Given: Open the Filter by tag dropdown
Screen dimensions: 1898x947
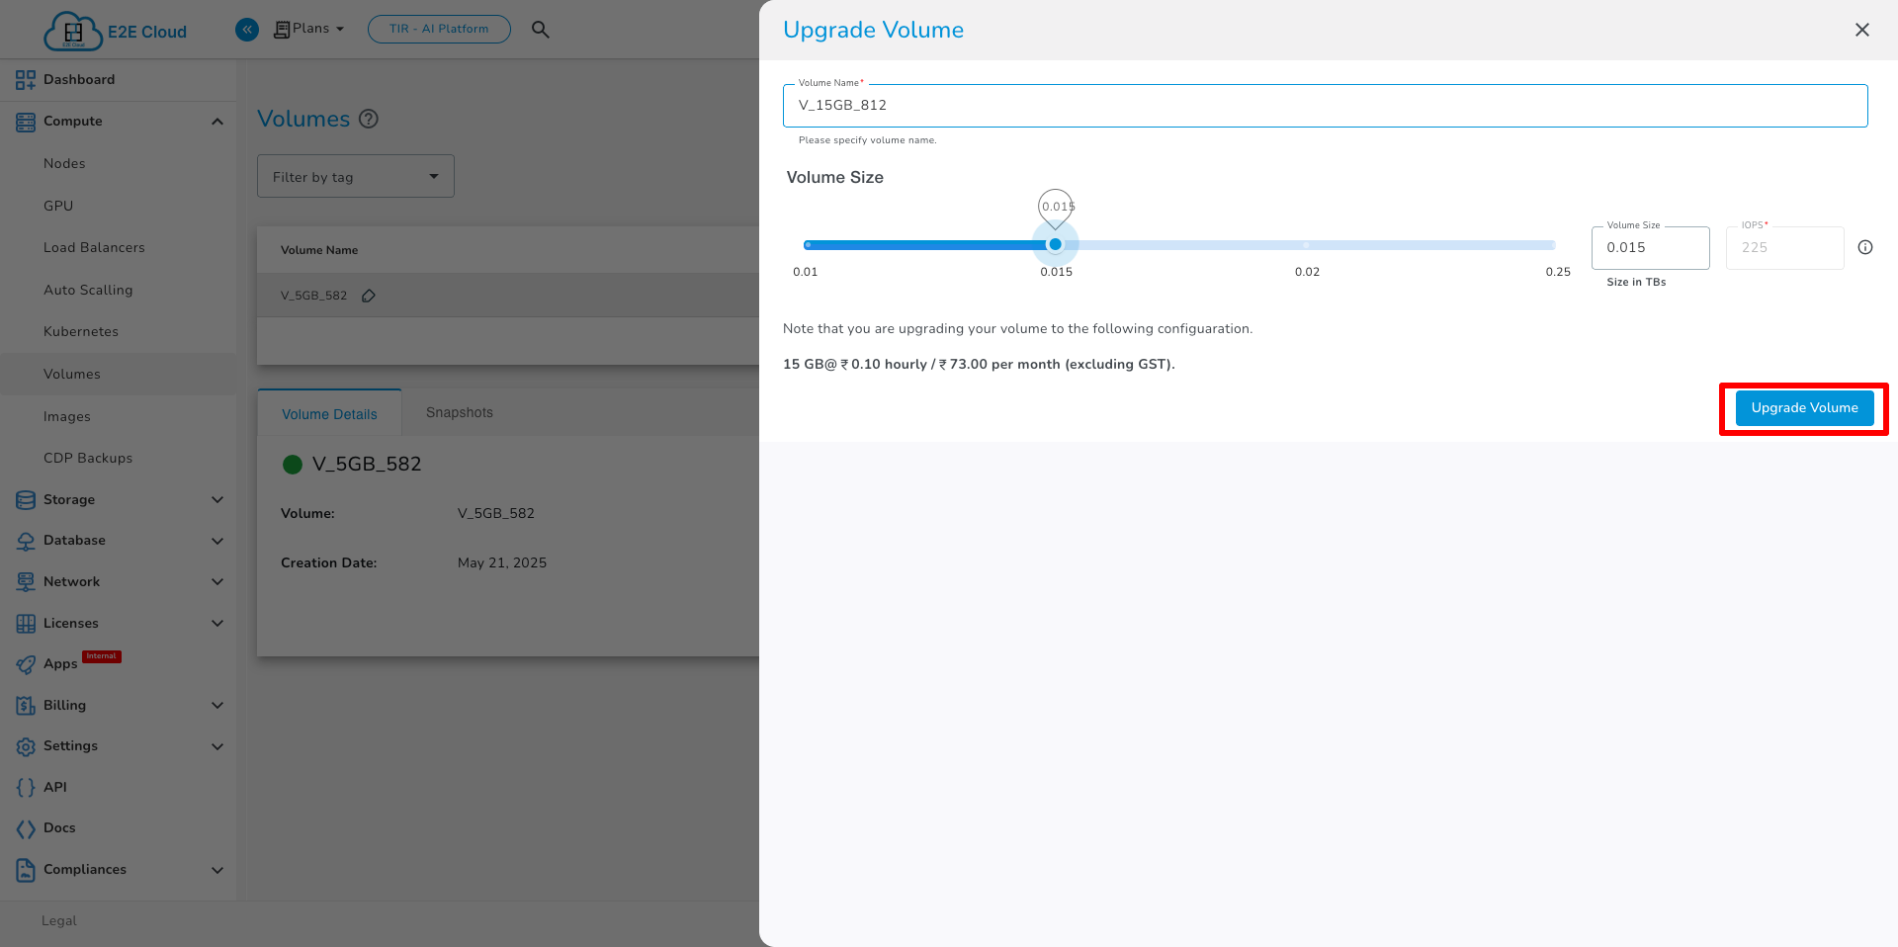Looking at the screenshot, I should pyautogui.click(x=355, y=176).
